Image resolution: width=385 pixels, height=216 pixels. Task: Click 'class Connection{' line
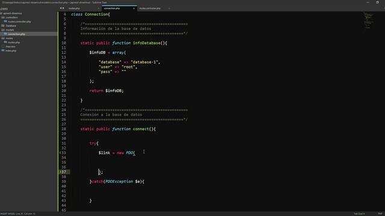point(90,14)
